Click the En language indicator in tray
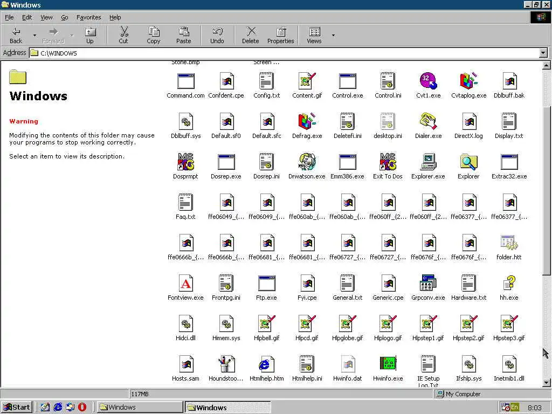The width and height of the screenshot is (552, 414). [515, 408]
